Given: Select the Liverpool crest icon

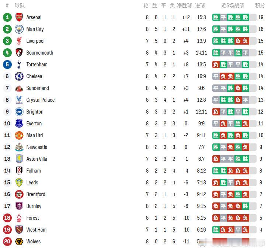Looking at the screenshot, I should pyautogui.click(x=19, y=41).
